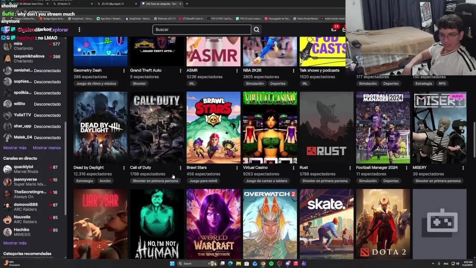The height and width of the screenshot is (268, 476).
Task: Collapse the list using Mostrar menos
Action: tap(46, 147)
